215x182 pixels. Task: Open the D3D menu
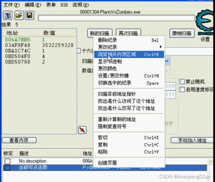pos(64,5)
